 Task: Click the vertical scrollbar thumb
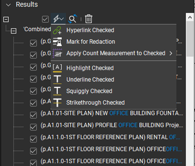click(190, 39)
